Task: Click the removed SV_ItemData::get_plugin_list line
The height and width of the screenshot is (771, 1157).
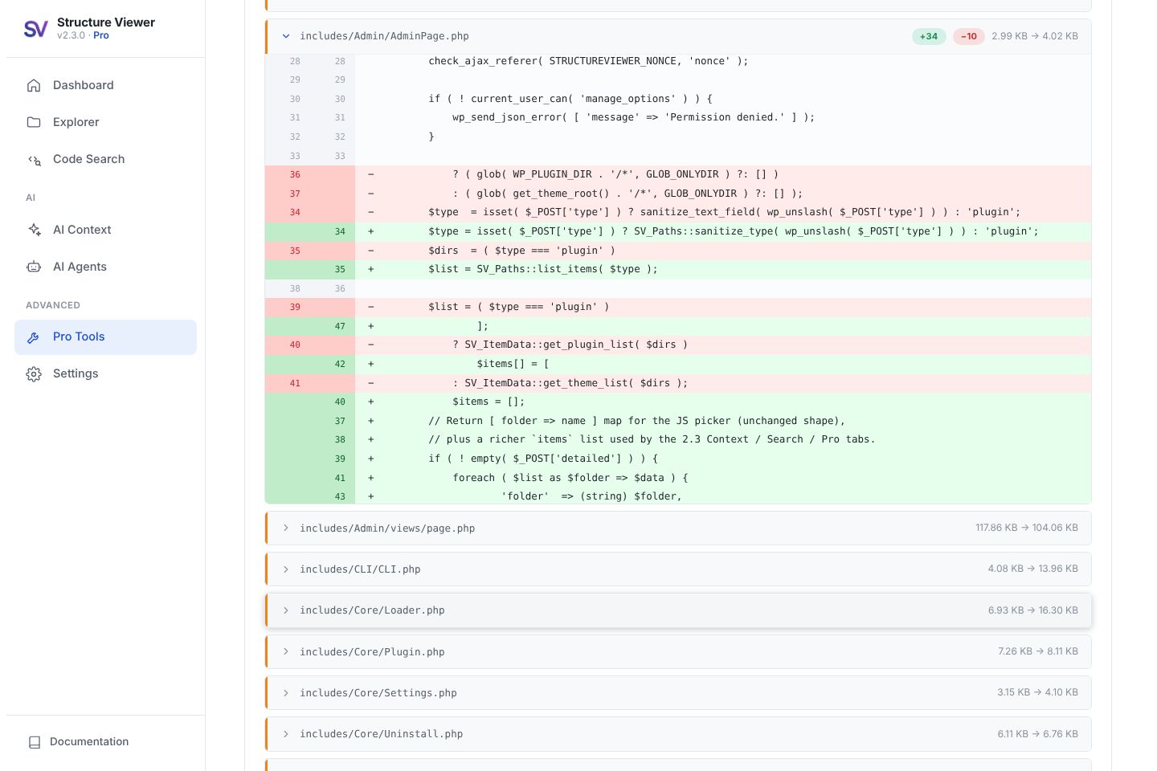Action: coord(678,345)
